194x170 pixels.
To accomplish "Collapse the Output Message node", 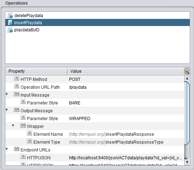I will pyautogui.click(x=7, y=110).
